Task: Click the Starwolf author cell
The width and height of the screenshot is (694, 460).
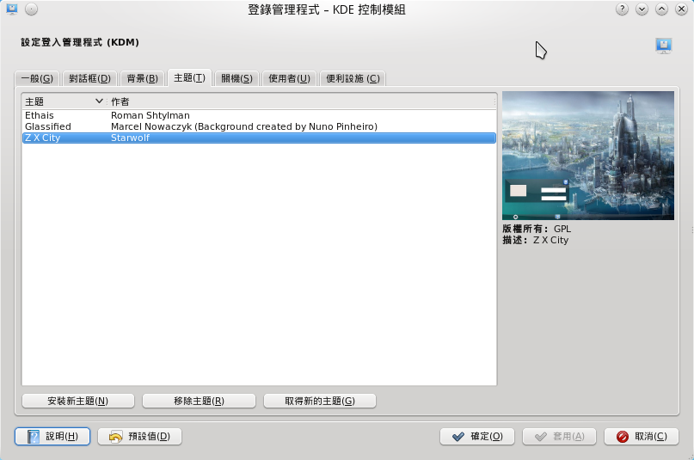Action: coord(130,138)
